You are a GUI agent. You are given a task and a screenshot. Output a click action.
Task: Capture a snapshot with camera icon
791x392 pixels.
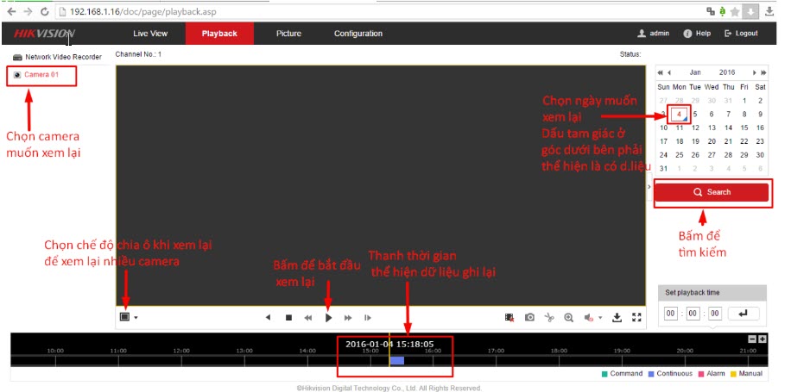530,318
